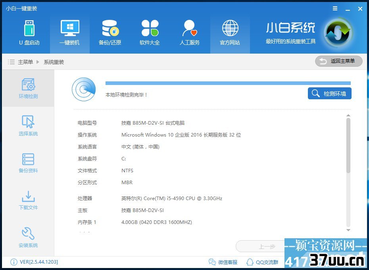Open 软件大全 clover icon
The height and width of the screenshot is (270, 369).
point(150,33)
